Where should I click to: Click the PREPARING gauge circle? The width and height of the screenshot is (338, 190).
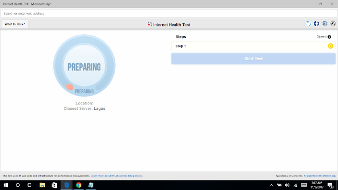(84, 65)
